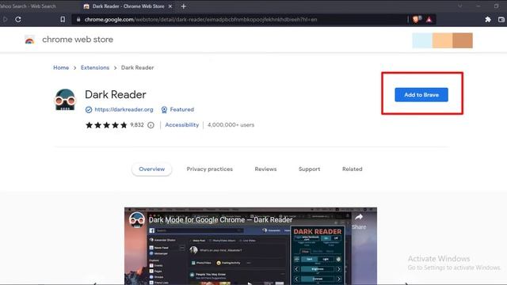Viewport: 507px width, 285px height.
Task: Open the Support tab
Action: click(x=309, y=169)
